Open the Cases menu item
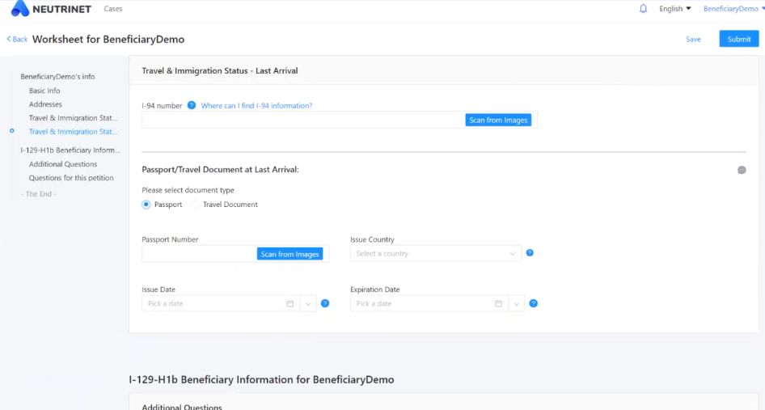Image resolution: width=765 pixels, height=410 pixels. click(x=112, y=8)
